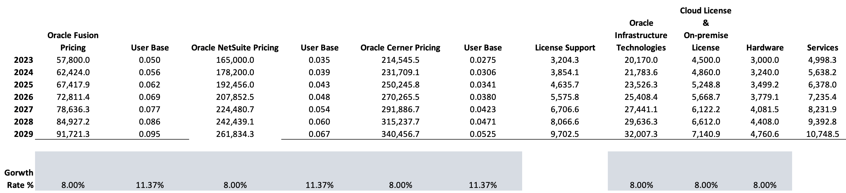Viewport: 846px width, 193px height.
Task: Click Oracle Infrastructure 2025 value 23,526.3
Action: coord(641,85)
